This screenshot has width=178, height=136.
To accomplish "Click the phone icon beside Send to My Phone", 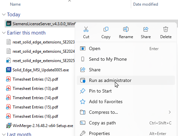I will [83, 59].
